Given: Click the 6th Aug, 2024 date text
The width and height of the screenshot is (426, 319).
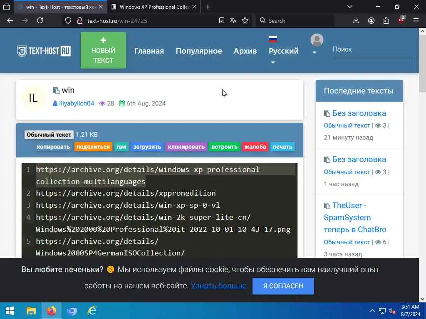Looking at the screenshot, I should pos(146,103).
